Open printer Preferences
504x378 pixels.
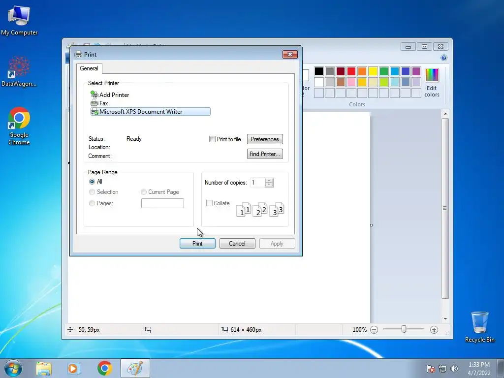point(265,139)
